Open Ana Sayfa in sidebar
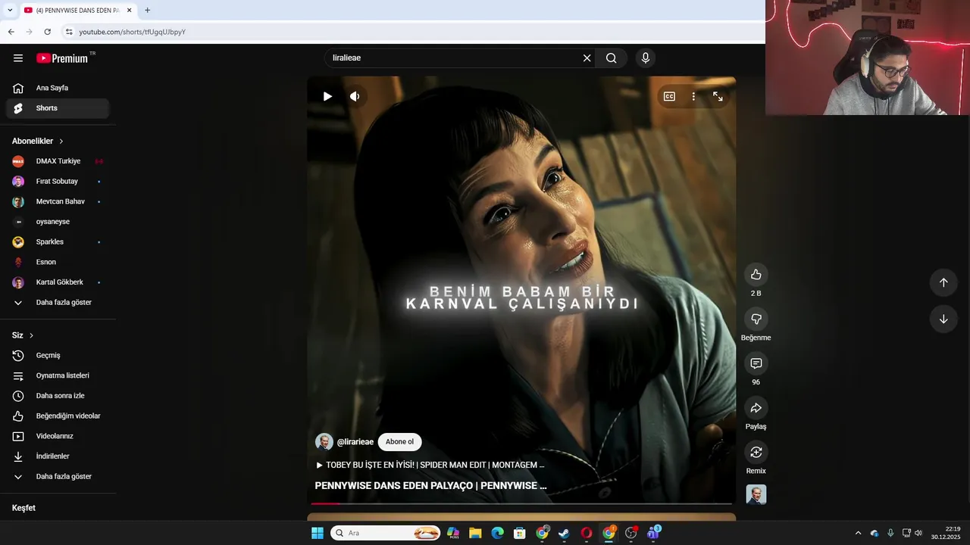970x545 pixels. 58,88
